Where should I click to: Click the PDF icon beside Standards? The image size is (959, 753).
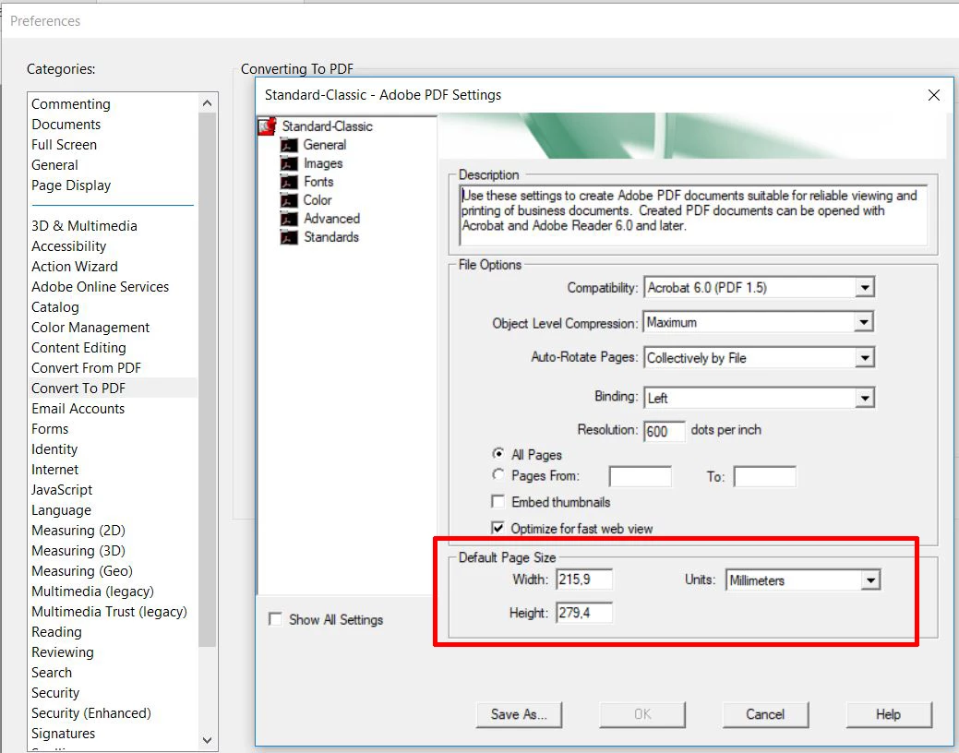pos(289,237)
